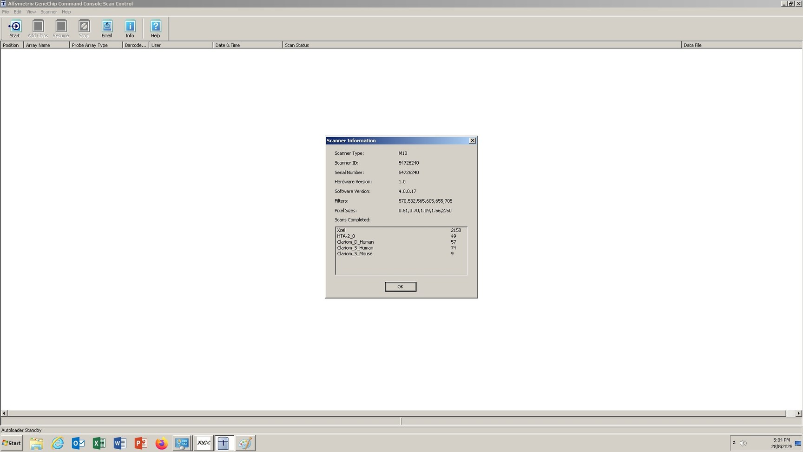Click the Barcode column header
The image size is (803, 452).
coord(136,45)
